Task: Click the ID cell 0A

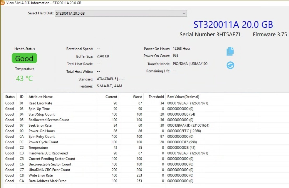Action: click(x=22, y=136)
